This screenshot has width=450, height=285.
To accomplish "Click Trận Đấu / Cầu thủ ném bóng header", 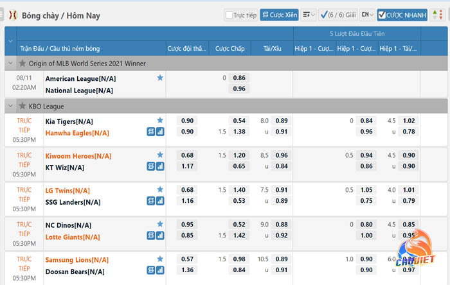I will click(60, 48).
